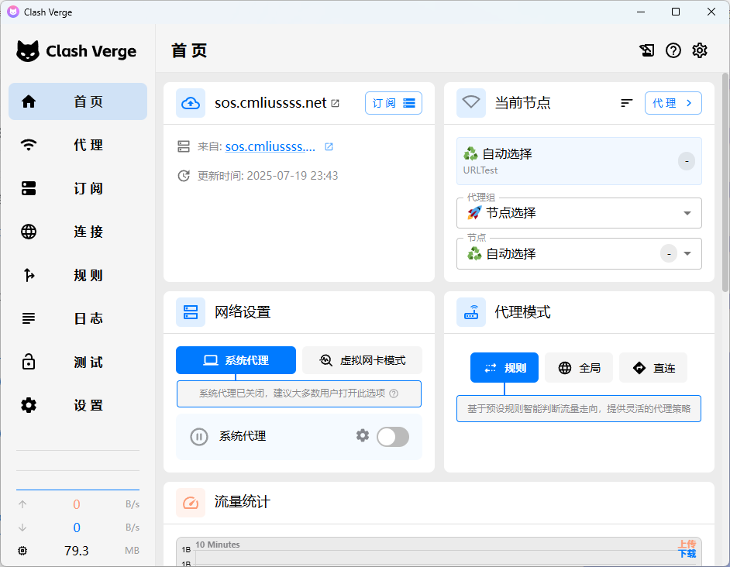Click the download arrow icon in sidebar
Image resolution: width=730 pixels, height=567 pixels.
pos(22,527)
